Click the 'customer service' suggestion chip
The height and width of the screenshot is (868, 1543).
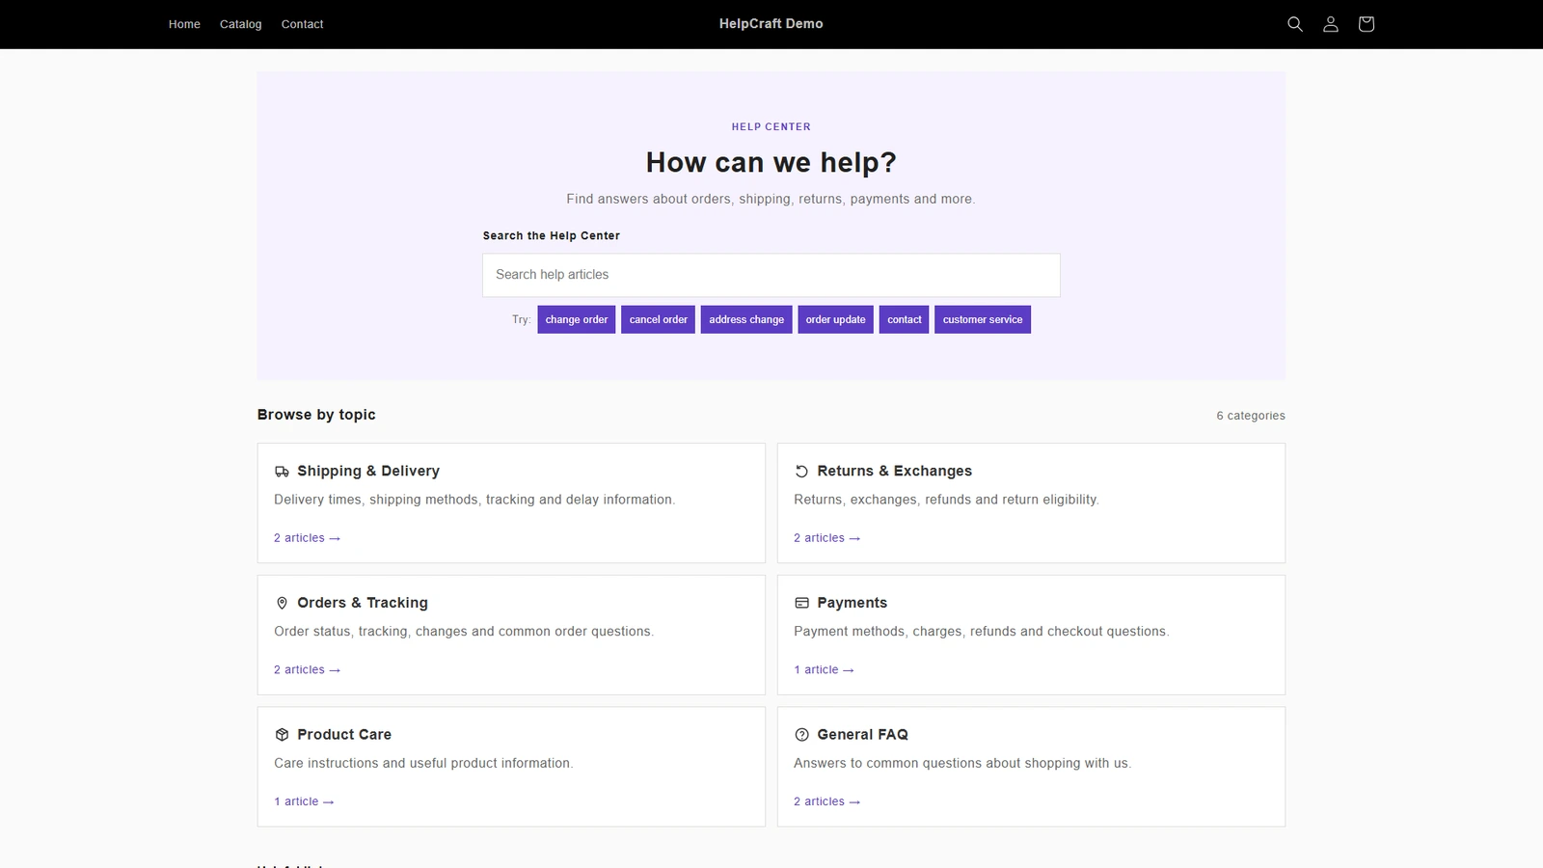[x=983, y=319]
